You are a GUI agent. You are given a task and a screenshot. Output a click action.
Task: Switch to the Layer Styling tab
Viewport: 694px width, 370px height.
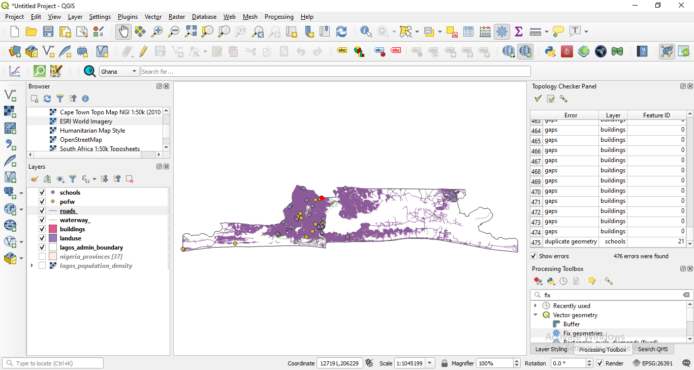[551, 349]
